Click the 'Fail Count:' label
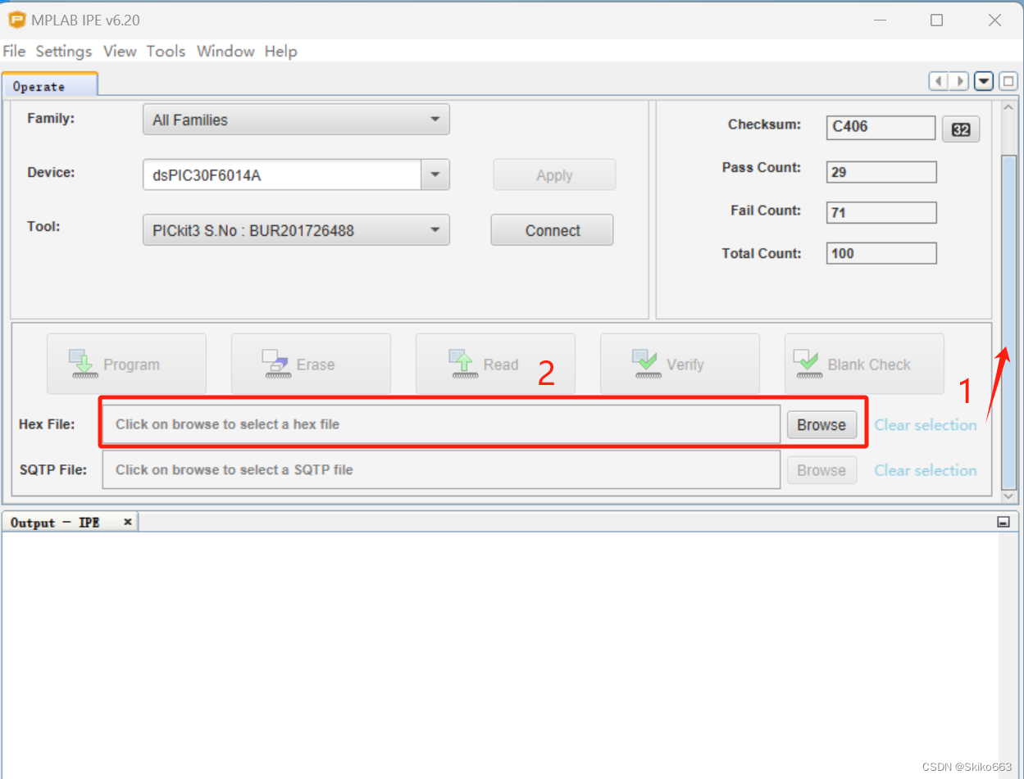This screenshot has height=779, width=1024. 766,211
